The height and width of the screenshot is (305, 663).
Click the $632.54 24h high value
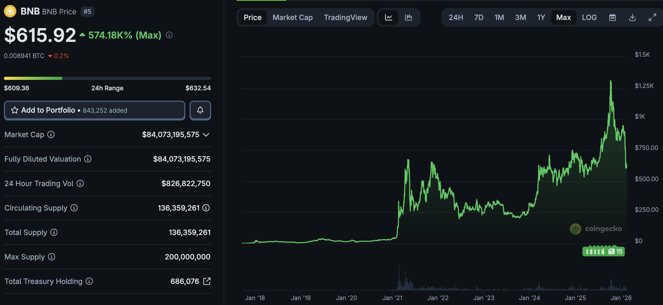point(198,88)
